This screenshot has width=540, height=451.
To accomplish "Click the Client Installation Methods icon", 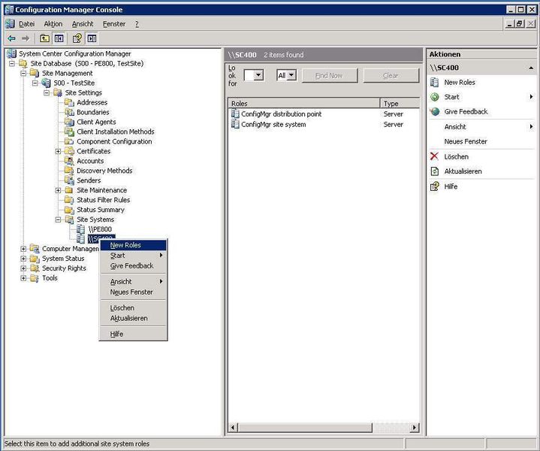I will click(69, 132).
